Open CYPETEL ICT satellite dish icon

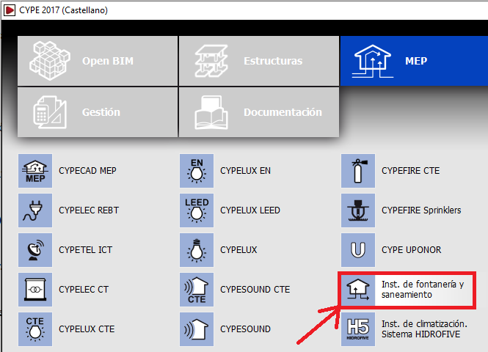pos(35,249)
